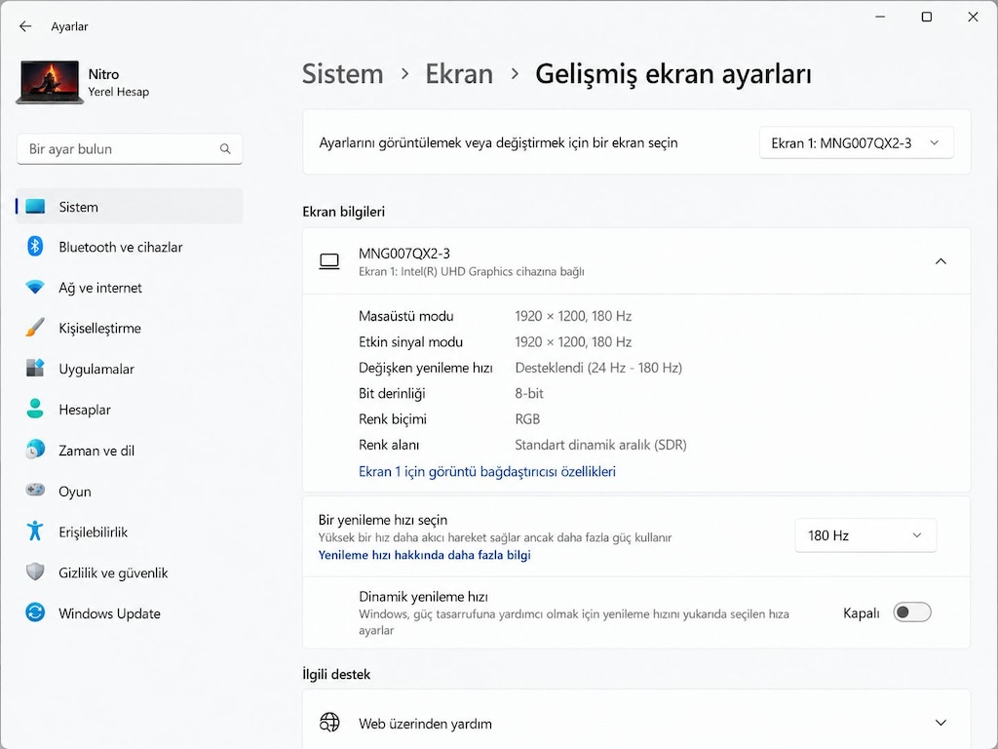Screen dimensions: 998x749
Task: Click the Kişiselleştirme brush icon
Action: (35, 328)
